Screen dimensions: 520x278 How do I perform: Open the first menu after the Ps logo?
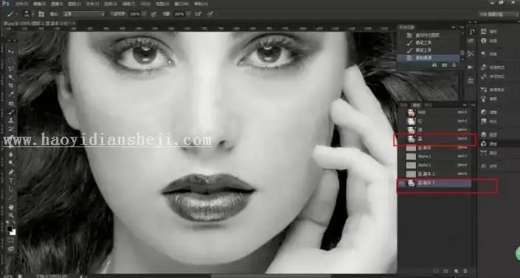tap(22, 4)
